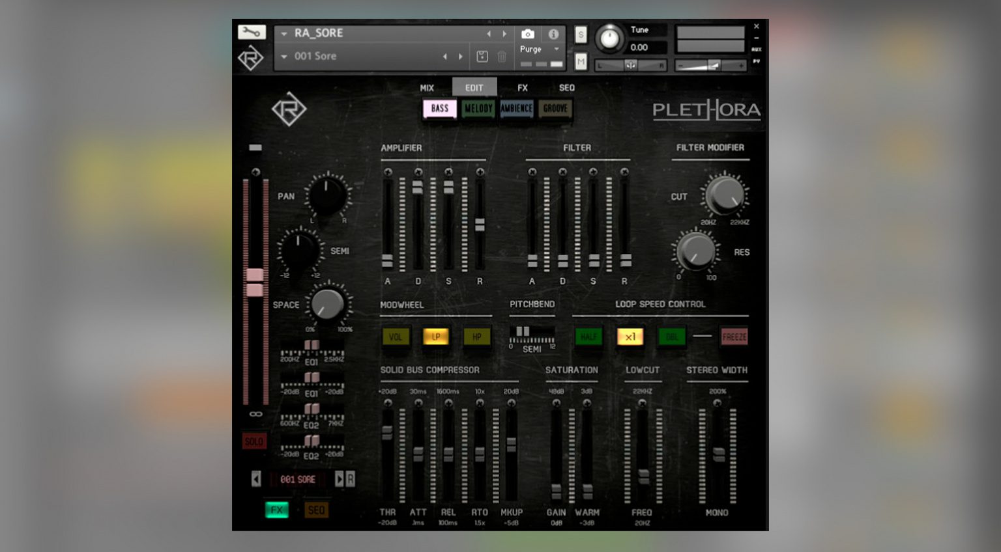Select the MELODY layer tab

click(478, 109)
